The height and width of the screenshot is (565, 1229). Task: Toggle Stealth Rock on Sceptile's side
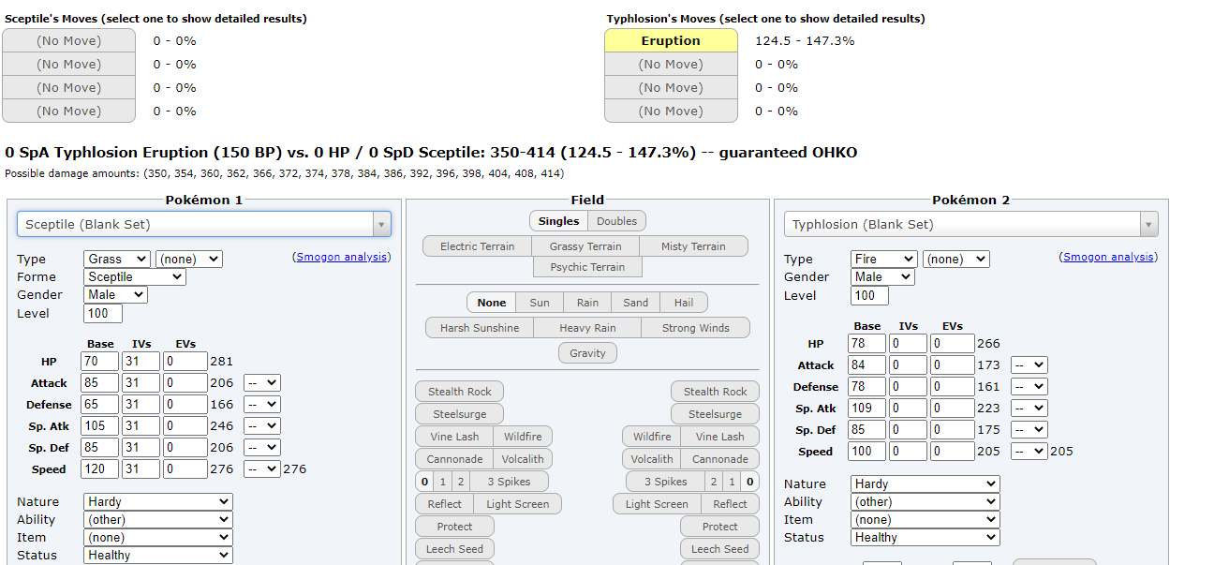[x=460, y=392]
